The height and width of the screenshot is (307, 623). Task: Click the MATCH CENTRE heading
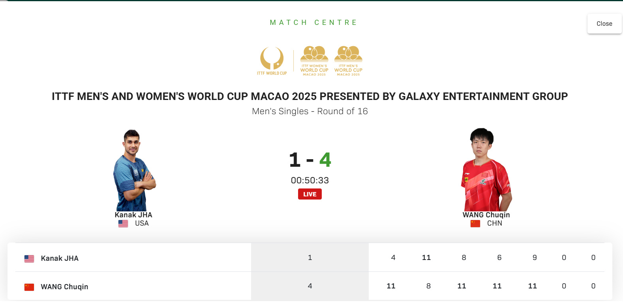coord(313,23)
